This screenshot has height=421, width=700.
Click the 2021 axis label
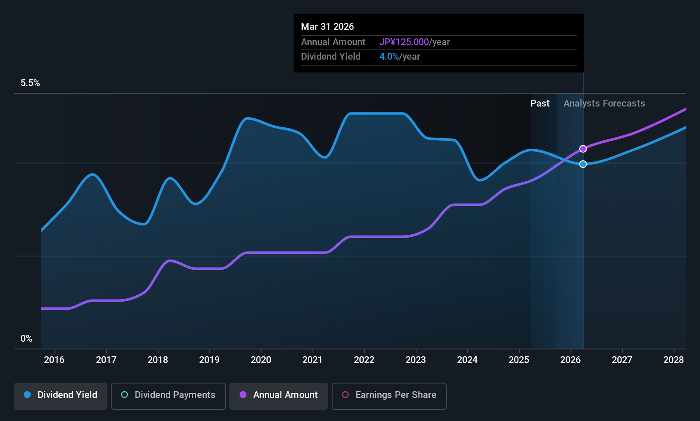(312, 360)
